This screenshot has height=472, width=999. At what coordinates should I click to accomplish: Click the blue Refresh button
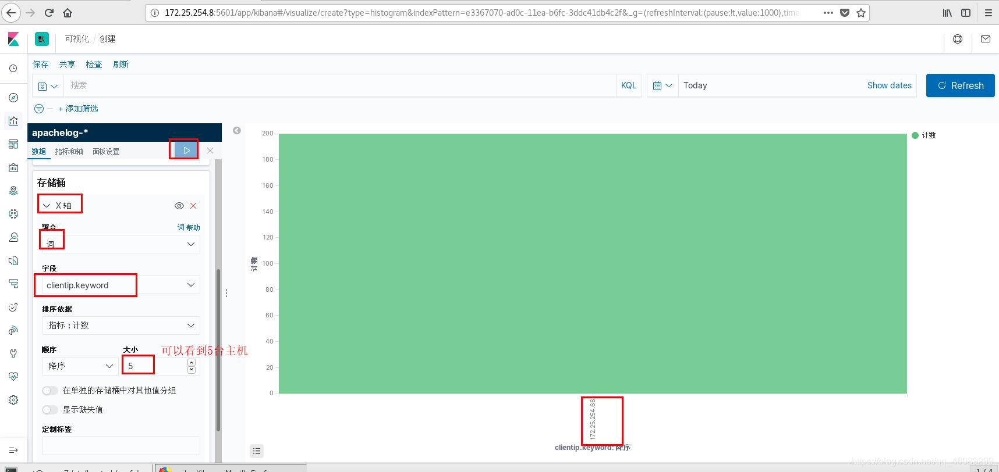[x=961, y=85]
